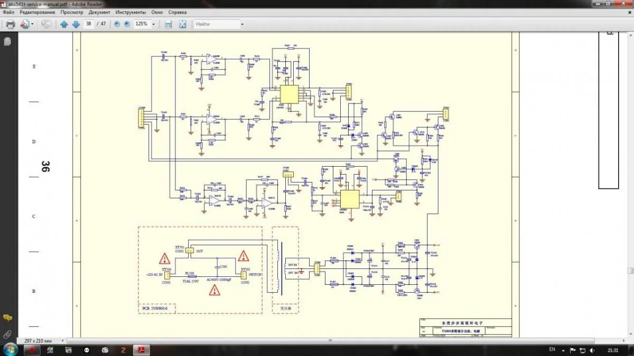Click the 125% zoom value field
This screenshot has height=356, width=634.
pos(141,24)
